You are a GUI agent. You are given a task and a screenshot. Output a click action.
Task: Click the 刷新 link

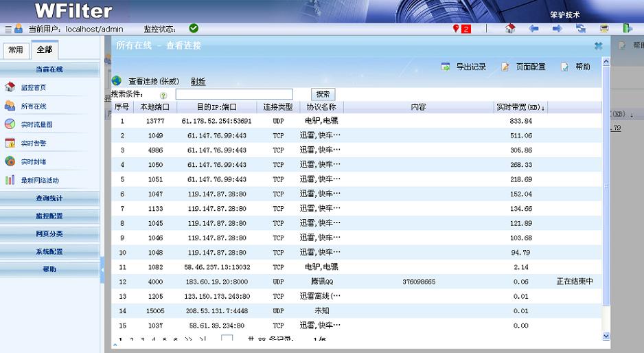click(x=198, y=81)
